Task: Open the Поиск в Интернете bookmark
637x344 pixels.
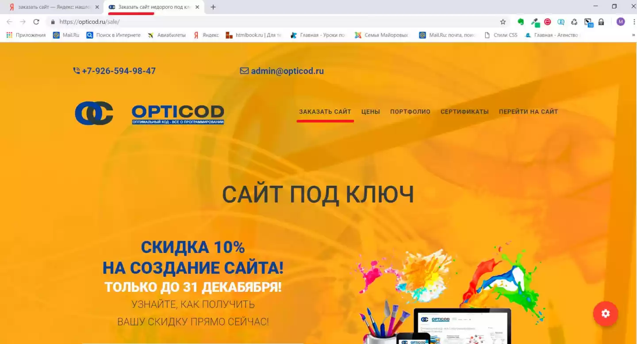Action: (113, 35)
